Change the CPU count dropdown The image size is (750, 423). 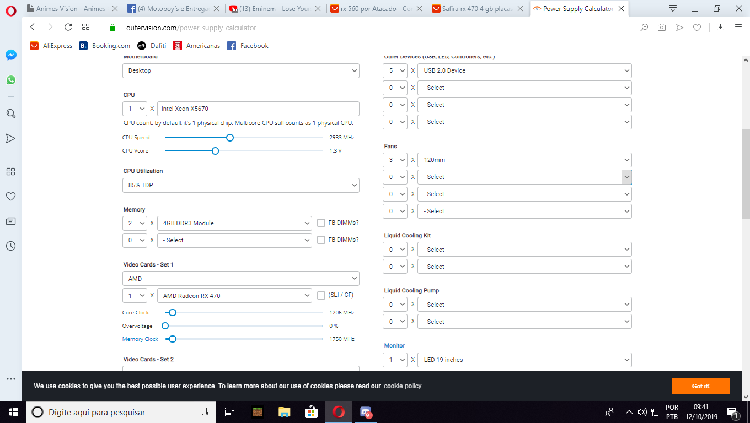point(135,109)
